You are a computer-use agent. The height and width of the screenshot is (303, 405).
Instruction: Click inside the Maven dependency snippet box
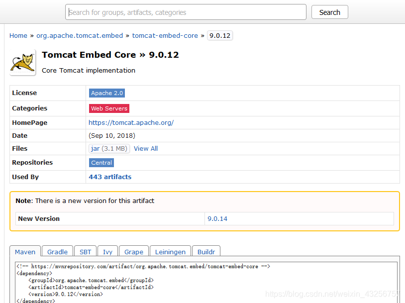(206, 283)
